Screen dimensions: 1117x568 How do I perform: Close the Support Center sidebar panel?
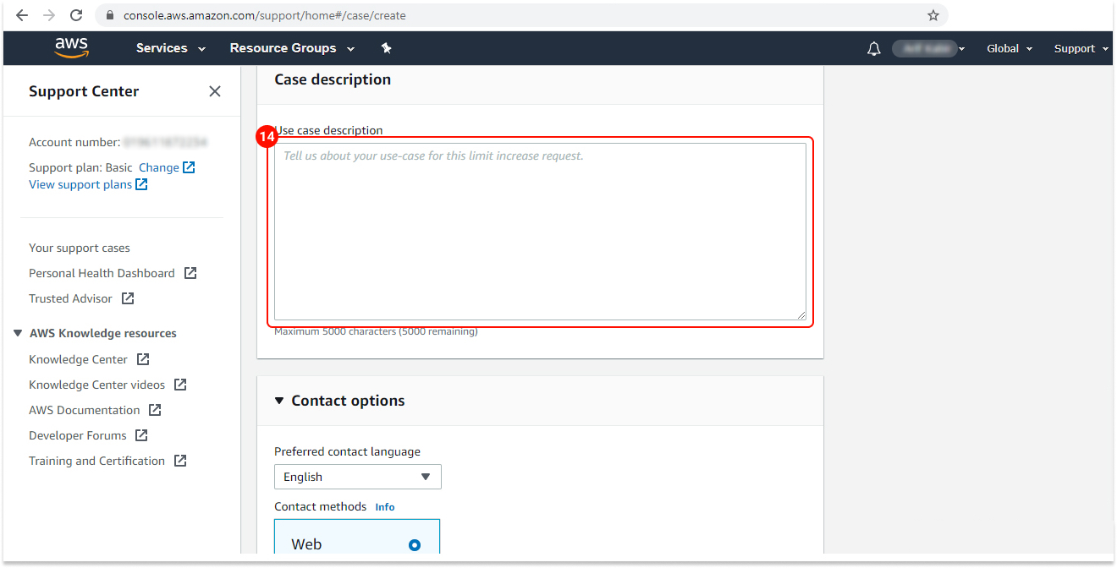[215, 91]
